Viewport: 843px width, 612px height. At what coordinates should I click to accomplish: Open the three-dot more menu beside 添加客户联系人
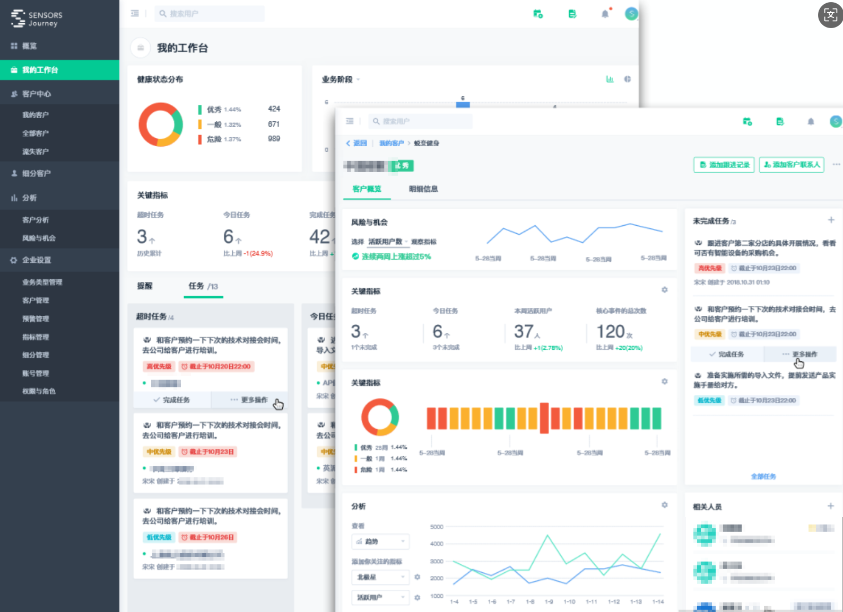(837, 164)
